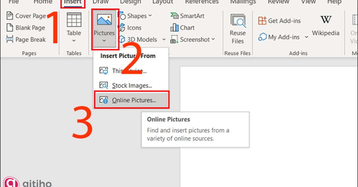
Task: Open the Home tab
Action: (43, 2)
